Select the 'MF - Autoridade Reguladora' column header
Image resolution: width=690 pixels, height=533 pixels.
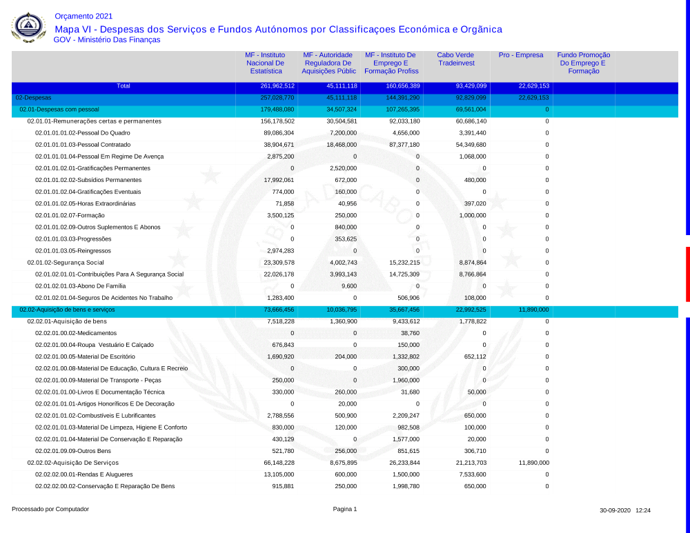tap(329, 63)
